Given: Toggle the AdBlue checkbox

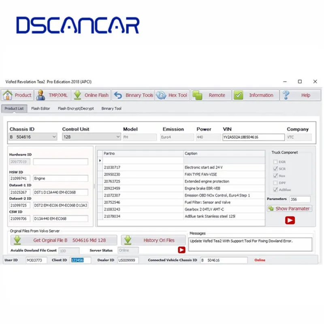Looking at the screenshot, I should [275, 190].
